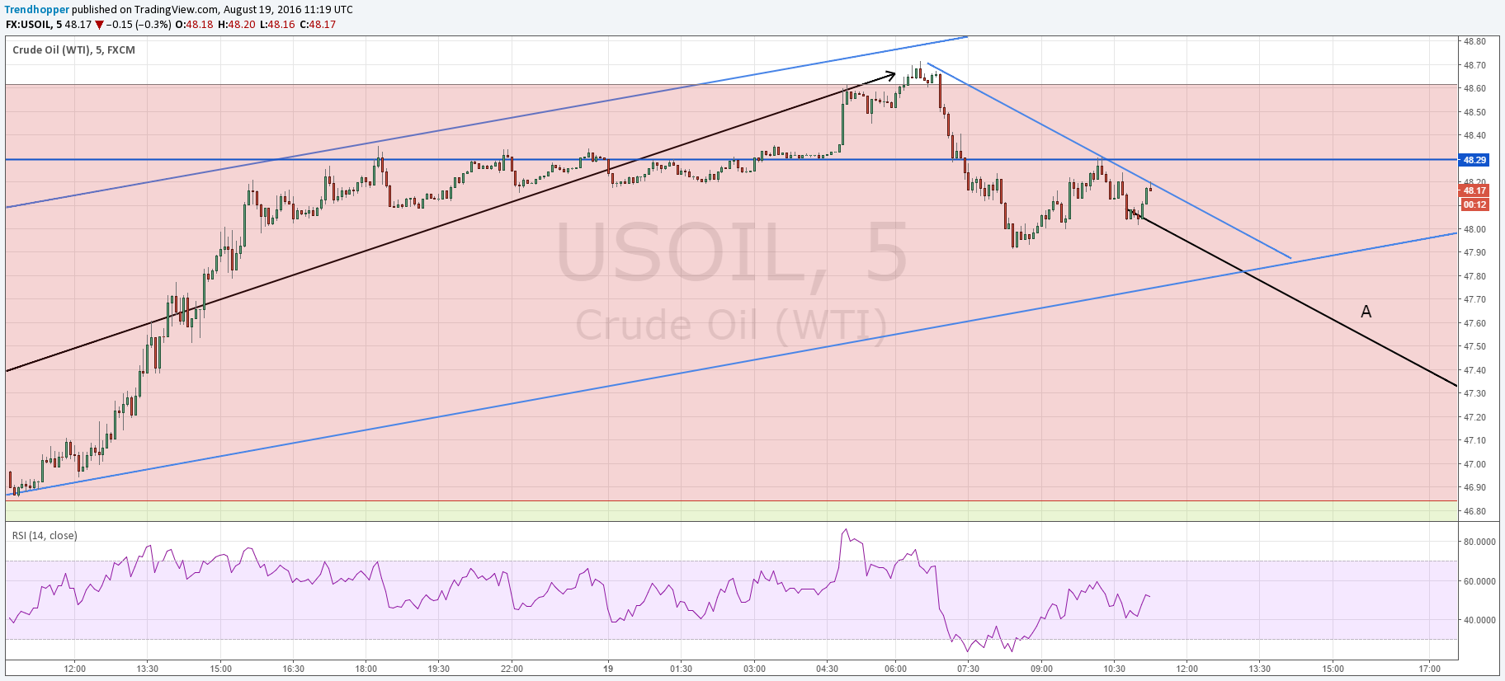
Task: Click the O:48.18 open value
Action: tap(194, 25)
